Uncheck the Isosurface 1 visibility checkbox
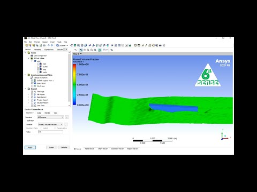The width and height of the screenshot is (257, 192). point(32,83)
